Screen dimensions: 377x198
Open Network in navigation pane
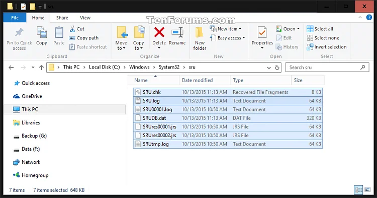coord(27,162)
